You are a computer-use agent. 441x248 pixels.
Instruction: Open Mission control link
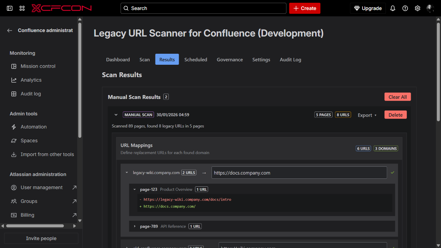38,66
